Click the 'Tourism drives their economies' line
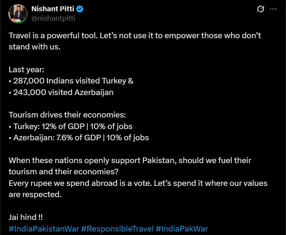Viewport: 286px width, 235px height. pyautogui.click(x=67, y=115)
